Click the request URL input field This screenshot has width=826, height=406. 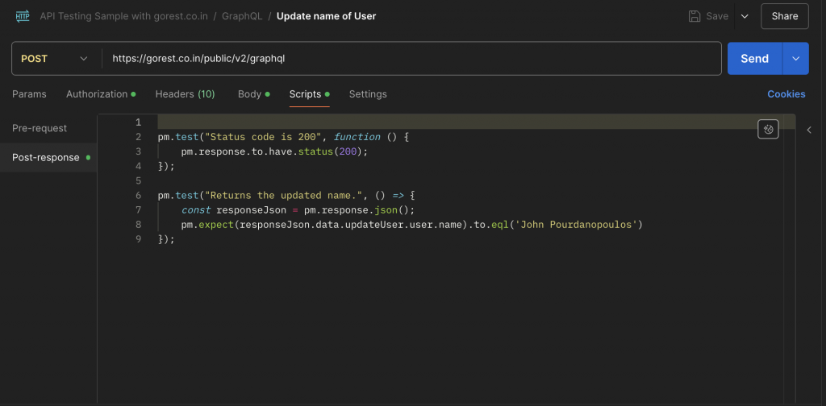pos(411,58)
